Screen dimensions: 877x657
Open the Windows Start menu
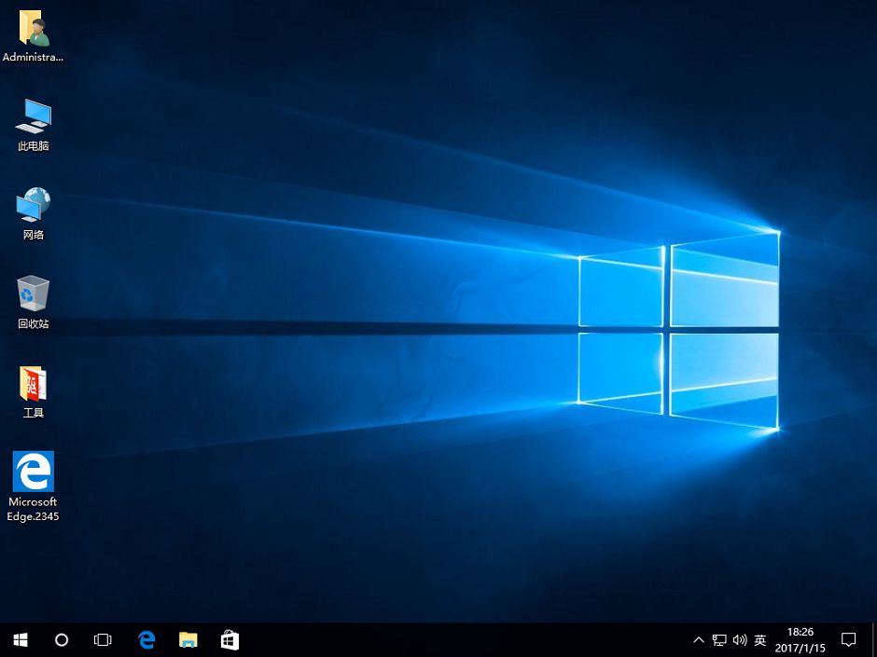pyautogui.click(x=21, y=639)
